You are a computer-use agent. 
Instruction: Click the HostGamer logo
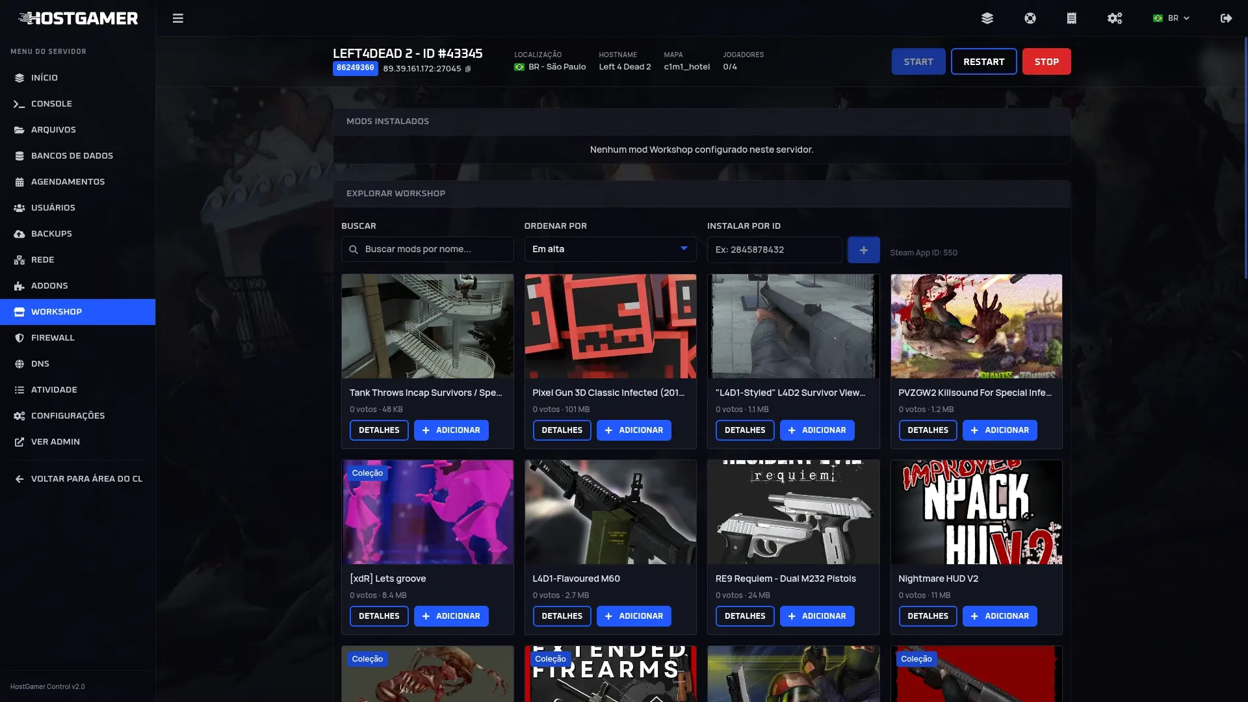tap(78, 18)
